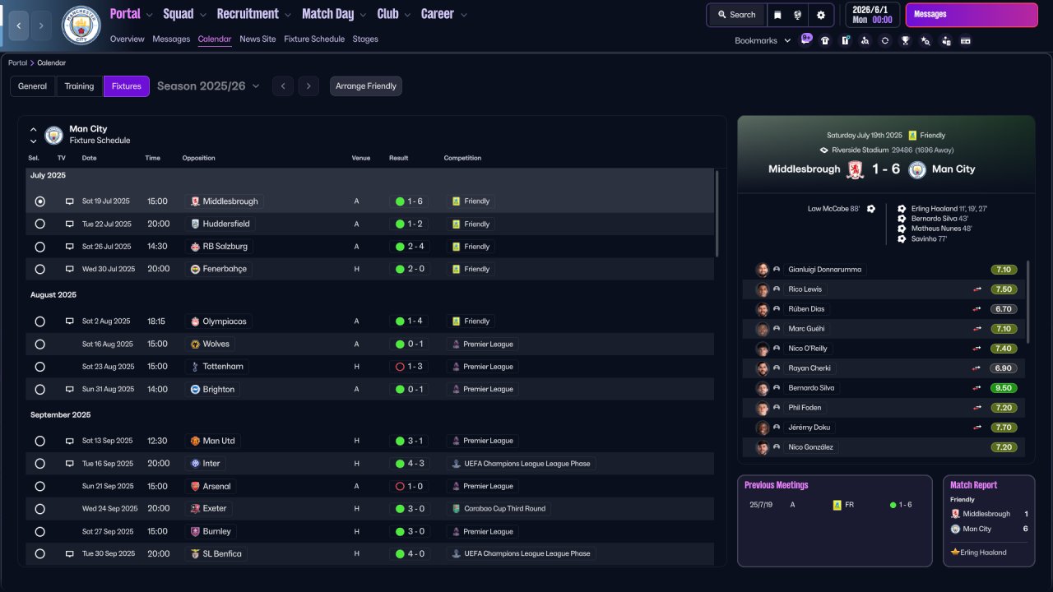
Task: Open the globe world icon
Action: (798, 15)
